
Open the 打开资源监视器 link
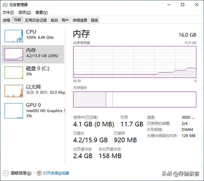[56, 173]
